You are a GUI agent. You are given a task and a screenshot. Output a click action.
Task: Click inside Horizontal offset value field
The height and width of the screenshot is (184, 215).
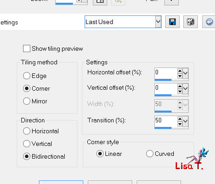(166, 73)
